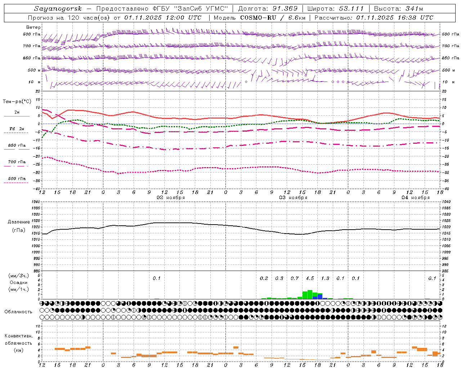Click the 850 гПа temperature legend entry
Image resolution: width=461 pixels, height=368 pixels.
pyautogui.click(x=17, y=146)
